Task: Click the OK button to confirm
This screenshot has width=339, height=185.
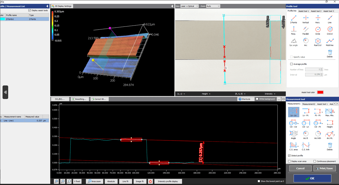Action: point(312,178)
